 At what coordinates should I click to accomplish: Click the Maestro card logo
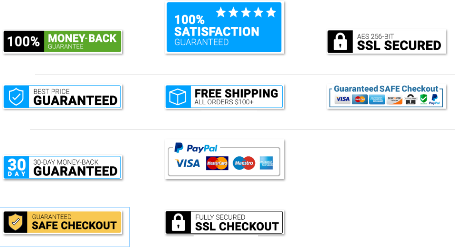pos(244,163)
